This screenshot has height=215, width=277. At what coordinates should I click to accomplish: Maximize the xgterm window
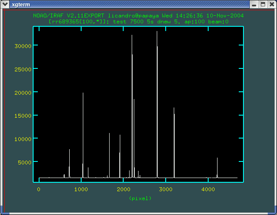pyautogui.click(x=263, y=4)
